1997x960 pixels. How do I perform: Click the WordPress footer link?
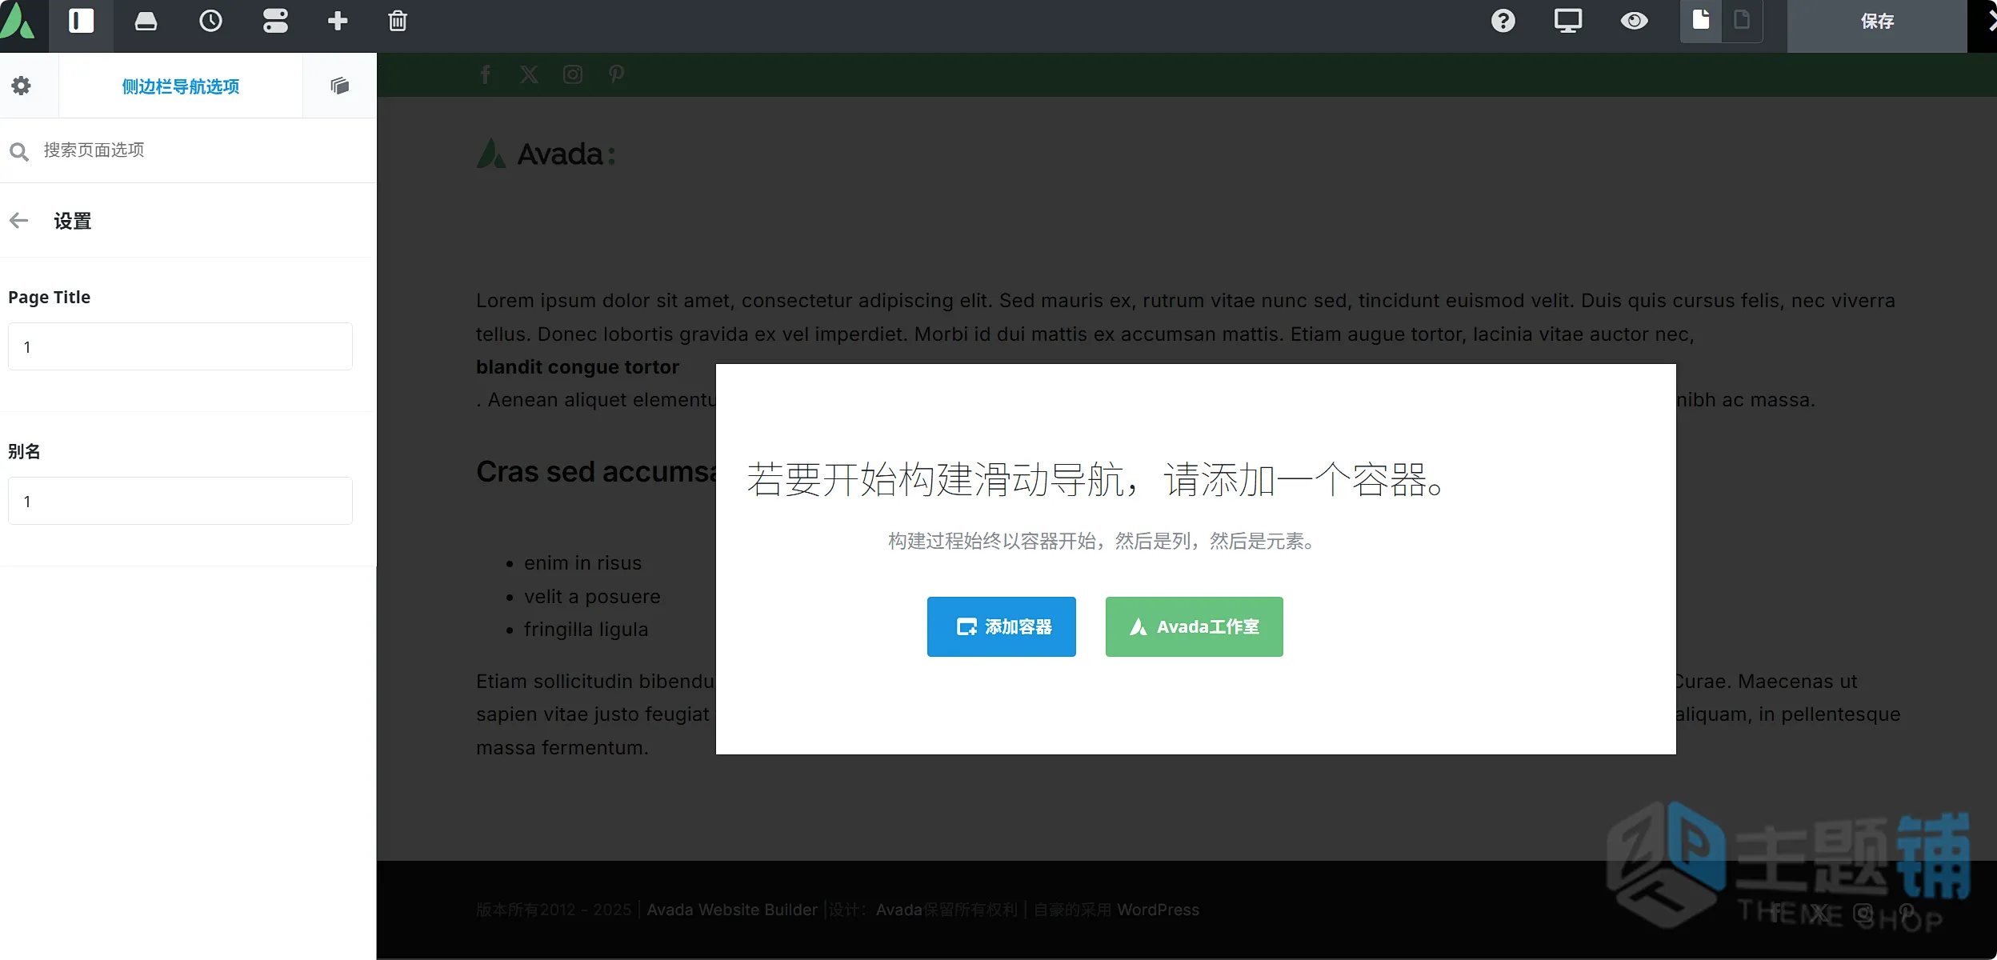1158,910
